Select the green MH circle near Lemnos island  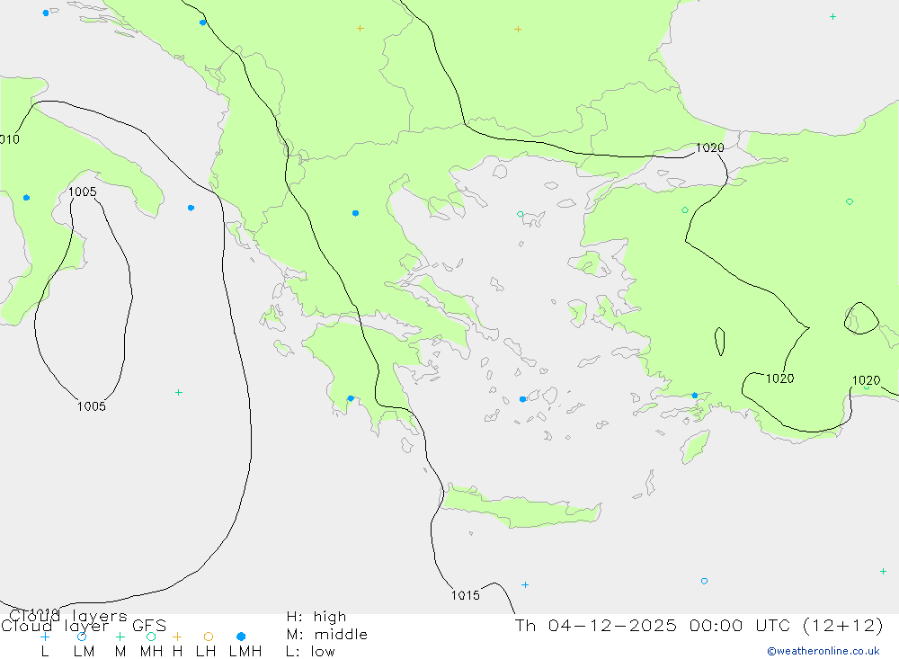(520, 214)
